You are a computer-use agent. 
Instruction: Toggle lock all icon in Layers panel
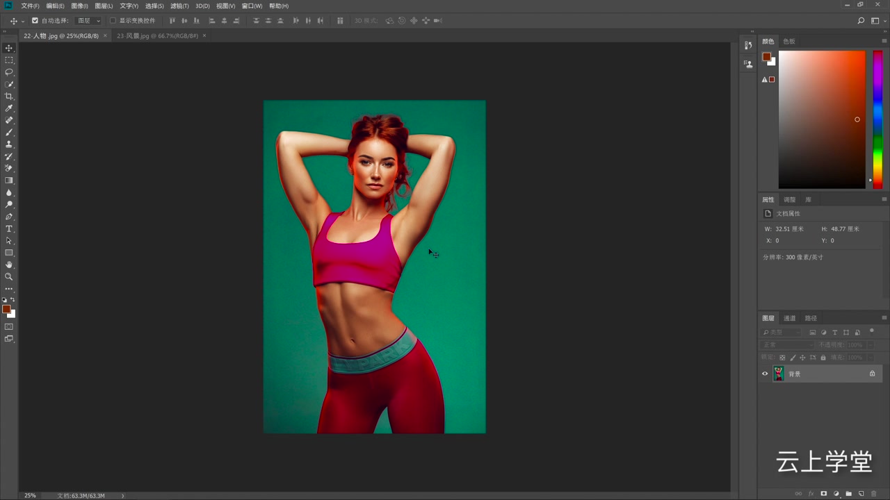[x=823, y=358]
